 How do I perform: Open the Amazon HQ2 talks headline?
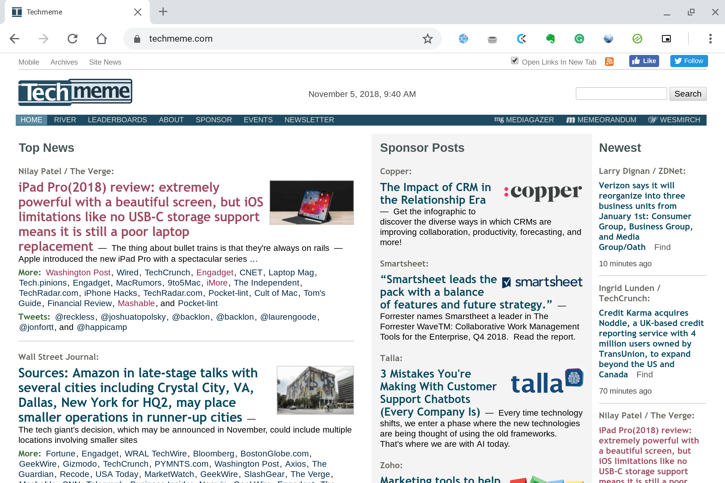coord(138,395)
